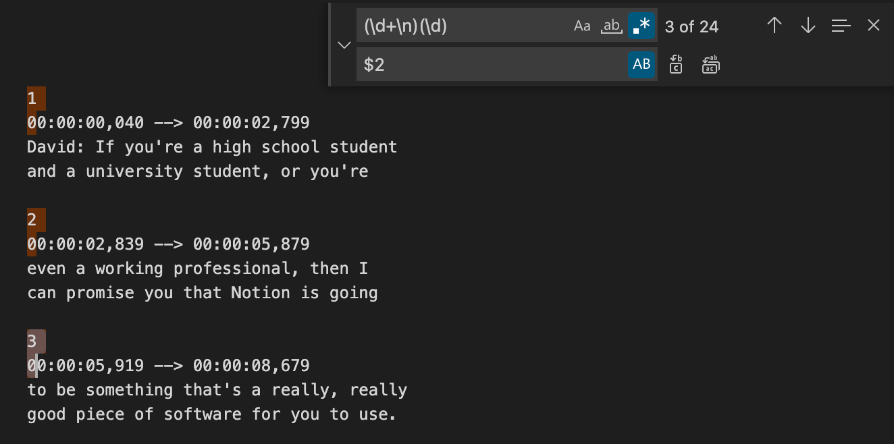Toggle Find in Selection icon
The width and height of the screenshot is (894, 444).
click(x=841, y=26)
